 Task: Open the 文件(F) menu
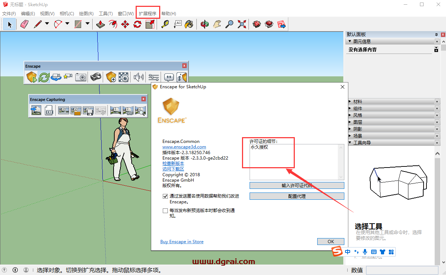(9, 13)
